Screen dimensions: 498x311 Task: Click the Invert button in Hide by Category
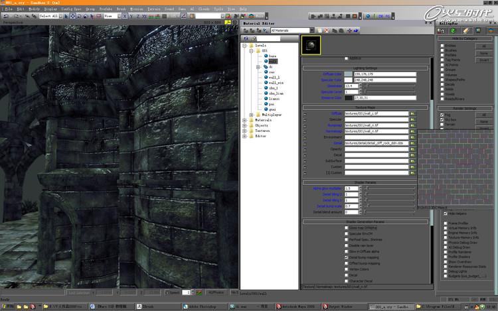(x=484, y=58)
